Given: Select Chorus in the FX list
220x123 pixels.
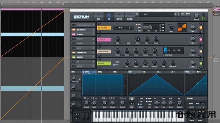Looking at the screenshot, I should coord(83,43).
